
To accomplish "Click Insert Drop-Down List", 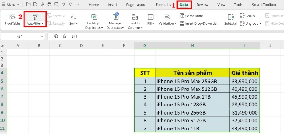I will pos(198,23).
